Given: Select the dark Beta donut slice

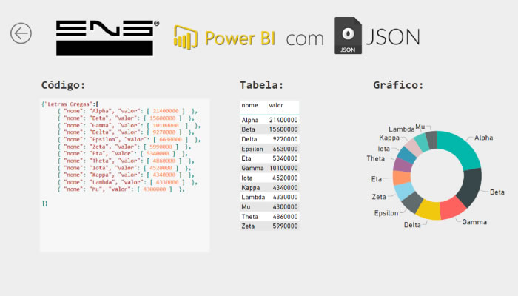Looking at the screenshot, I should [x=471, y=186].
